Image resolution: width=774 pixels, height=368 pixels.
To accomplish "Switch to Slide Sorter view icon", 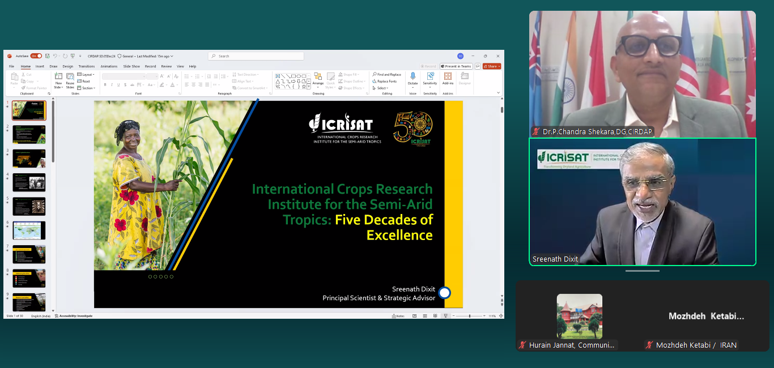I will (x=425, y=316).
